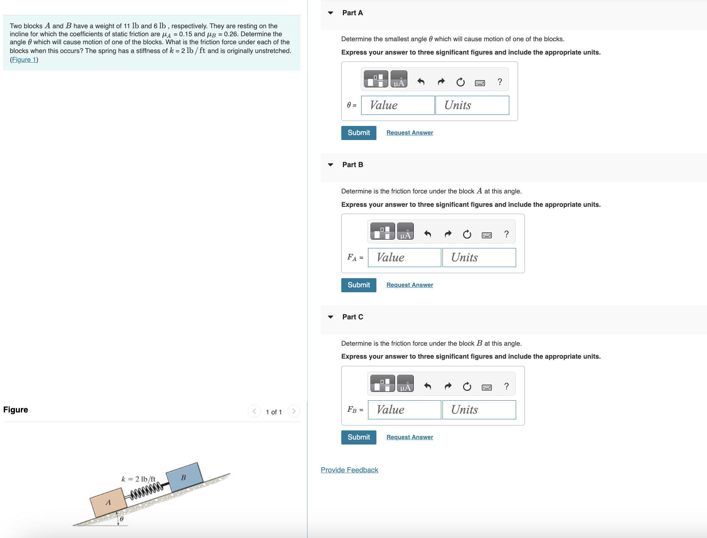This screenshot has width=707, height=538.
Task: Collapse Part A section triangle
Action: pyautogui.click(x=331, y=13)
